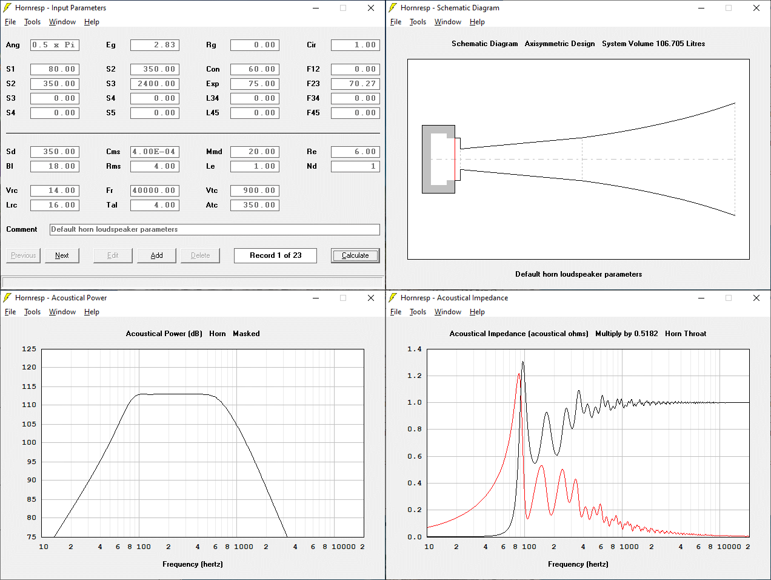Viewport: 771px width, 580px height.
Task: Close the Acoustical Impedance window
Action: click(756, 298)
